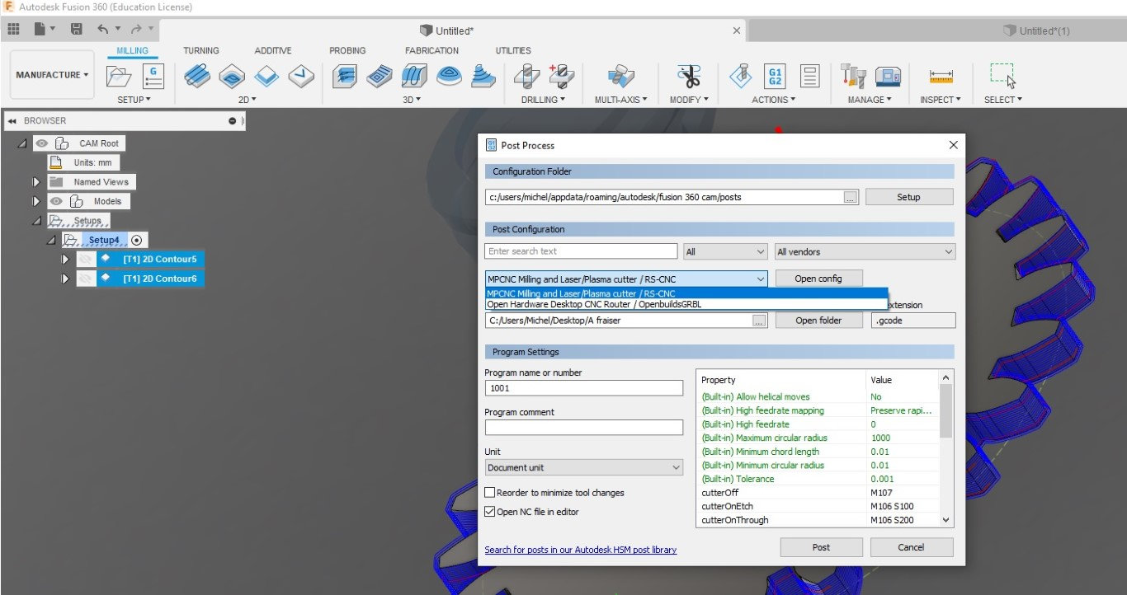Click the Drill operation icon
This screenshot has width=1127, height=595.
point(526,77)
